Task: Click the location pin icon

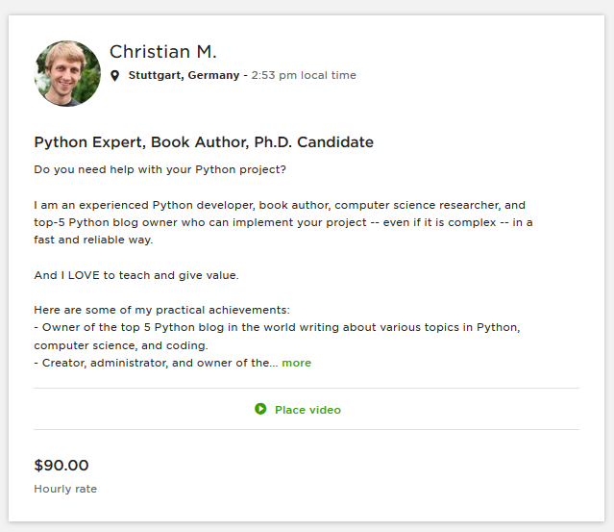Action: [x=115, y=76]
